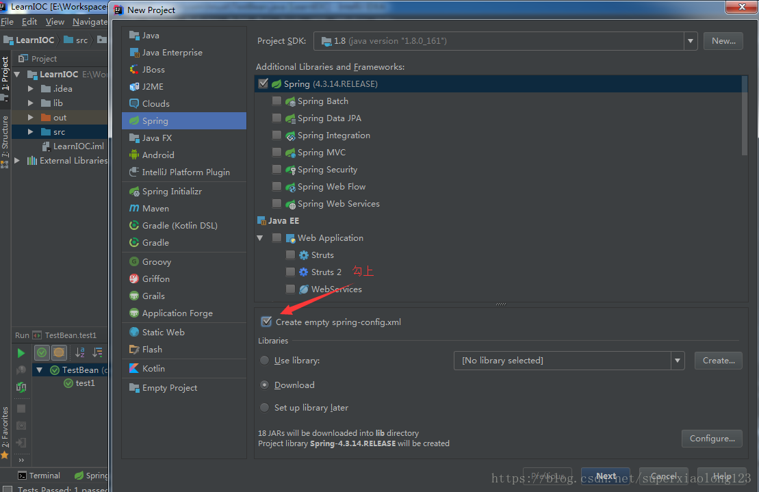Select Flash project type
The width and height of the screenshot is (759, 492).
184,349
